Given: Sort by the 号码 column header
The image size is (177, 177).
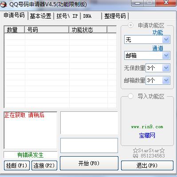Looking at the screenshot, I should click(47, 30).
